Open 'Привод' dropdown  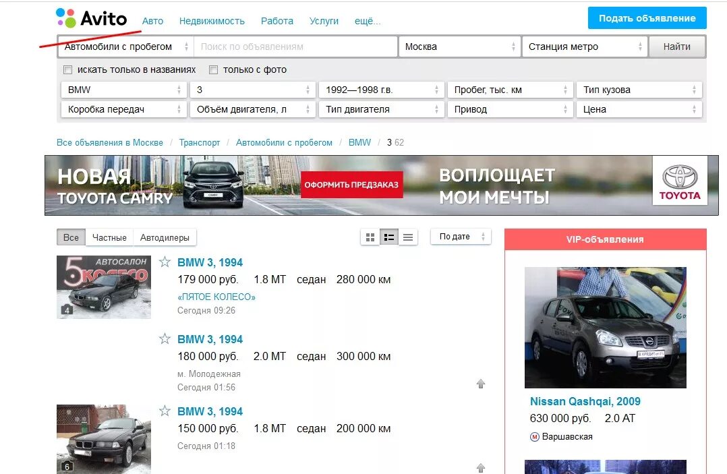click(x=511, y=109)
